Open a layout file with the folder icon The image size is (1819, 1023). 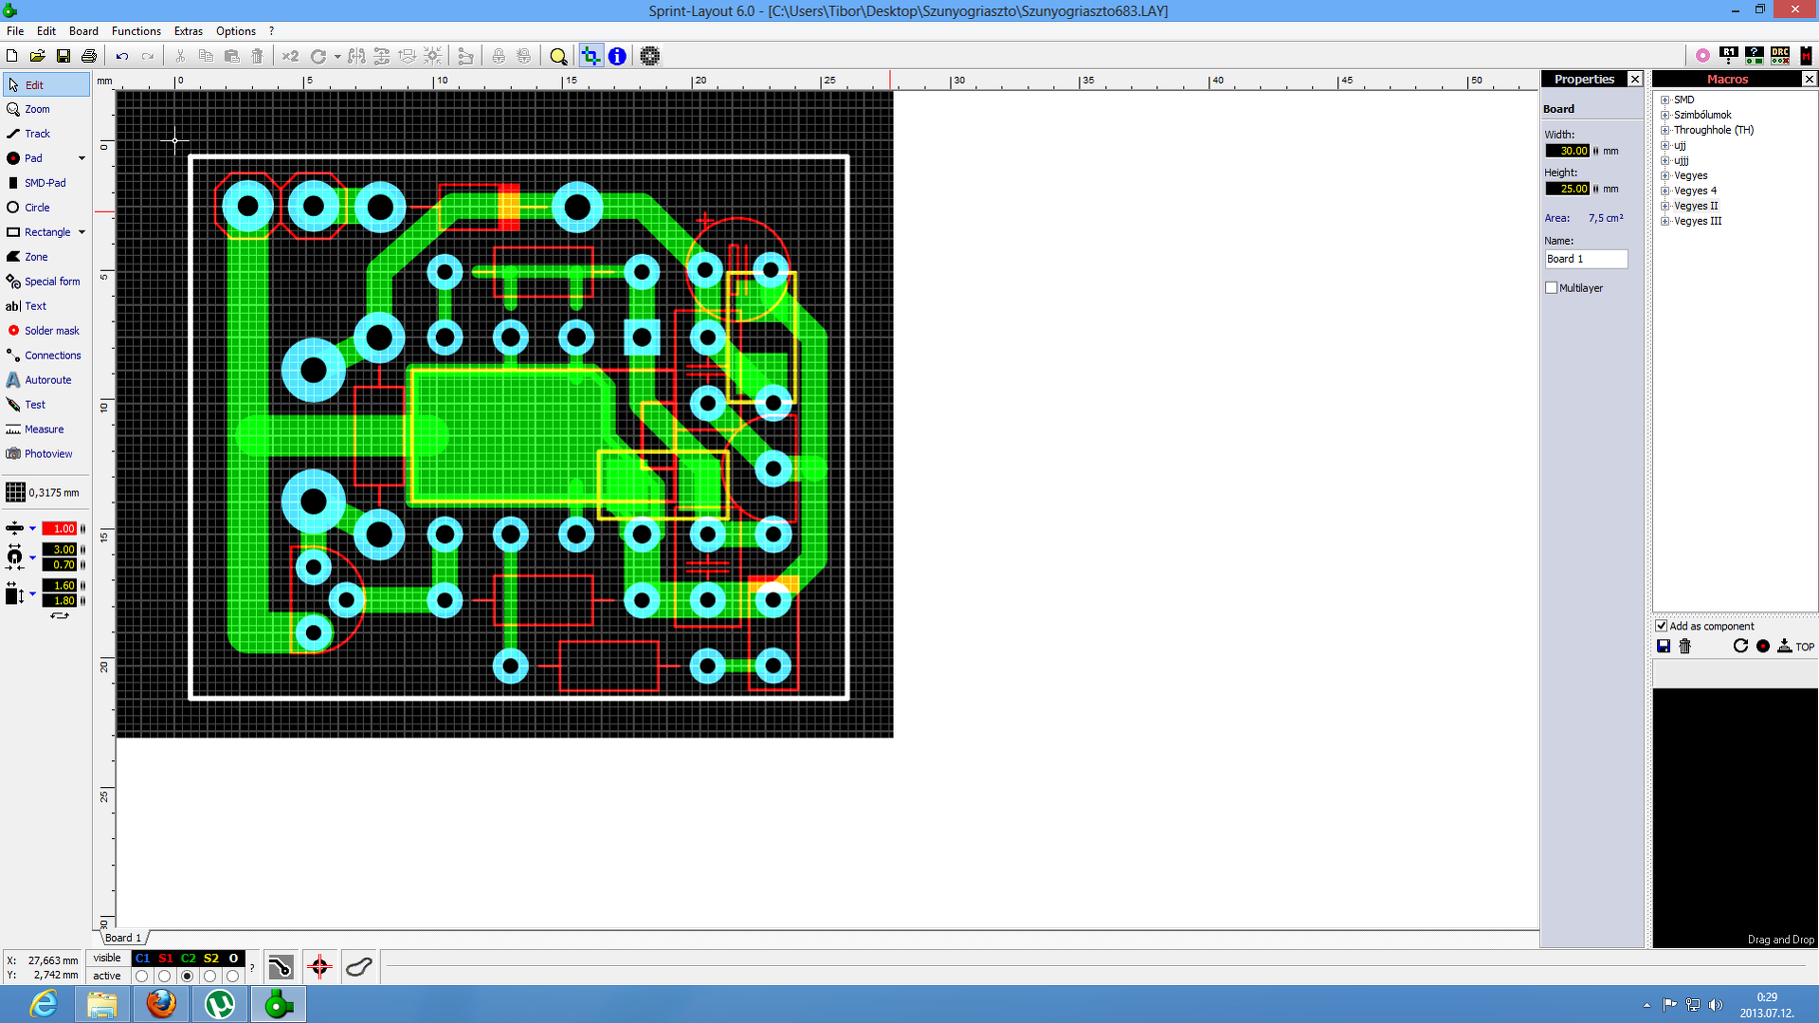(x=37, y=56)
